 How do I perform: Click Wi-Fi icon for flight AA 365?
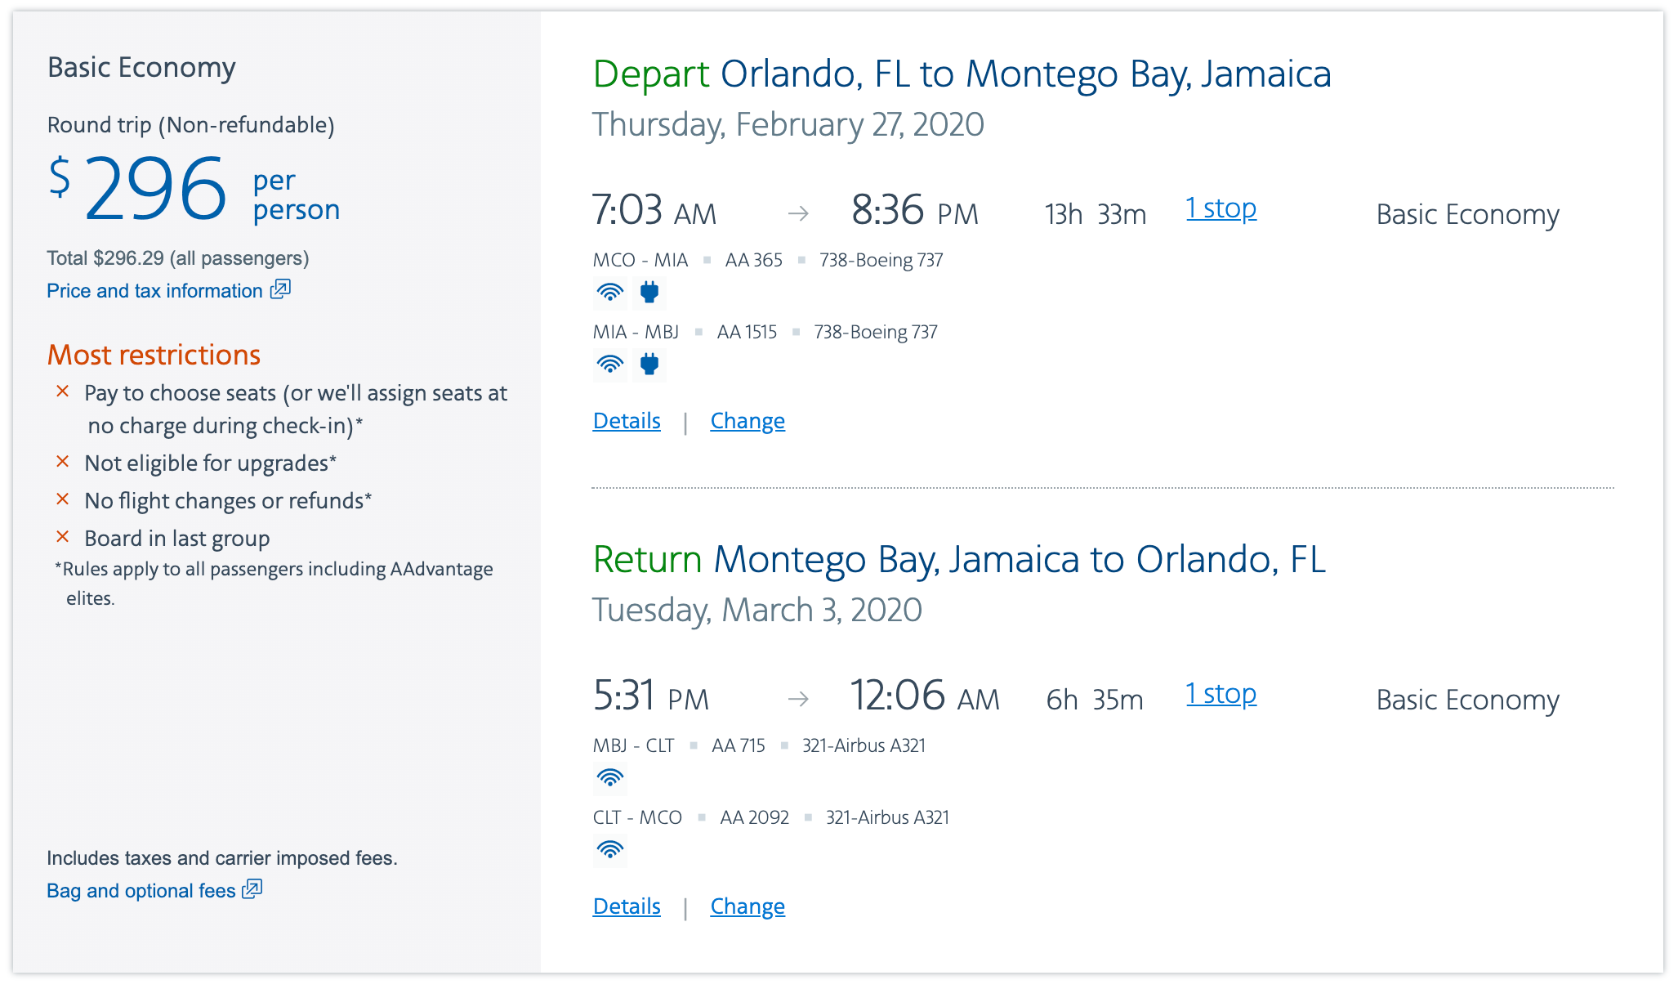click(x=609, y=293)
